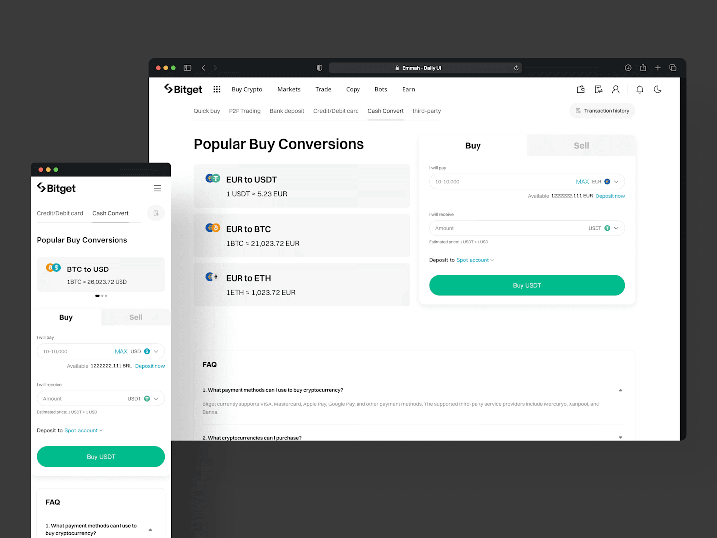Click the browser sidebar toggle icon
This screenshot has height=538, width=717.
point(187,68)
